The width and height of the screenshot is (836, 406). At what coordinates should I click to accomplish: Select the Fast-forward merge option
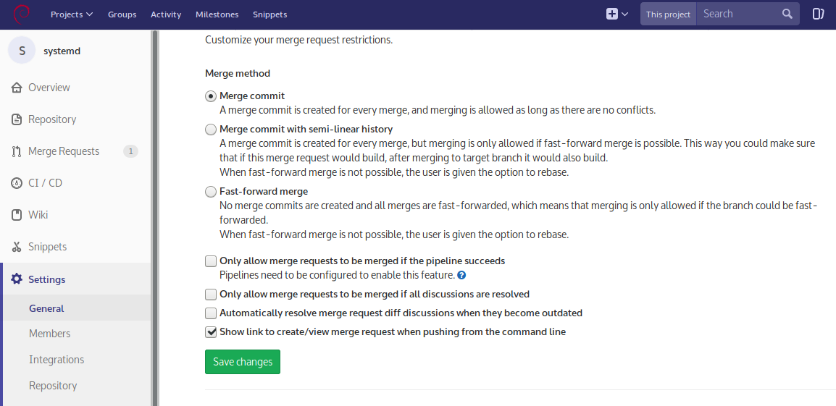[x=211, y=192]
